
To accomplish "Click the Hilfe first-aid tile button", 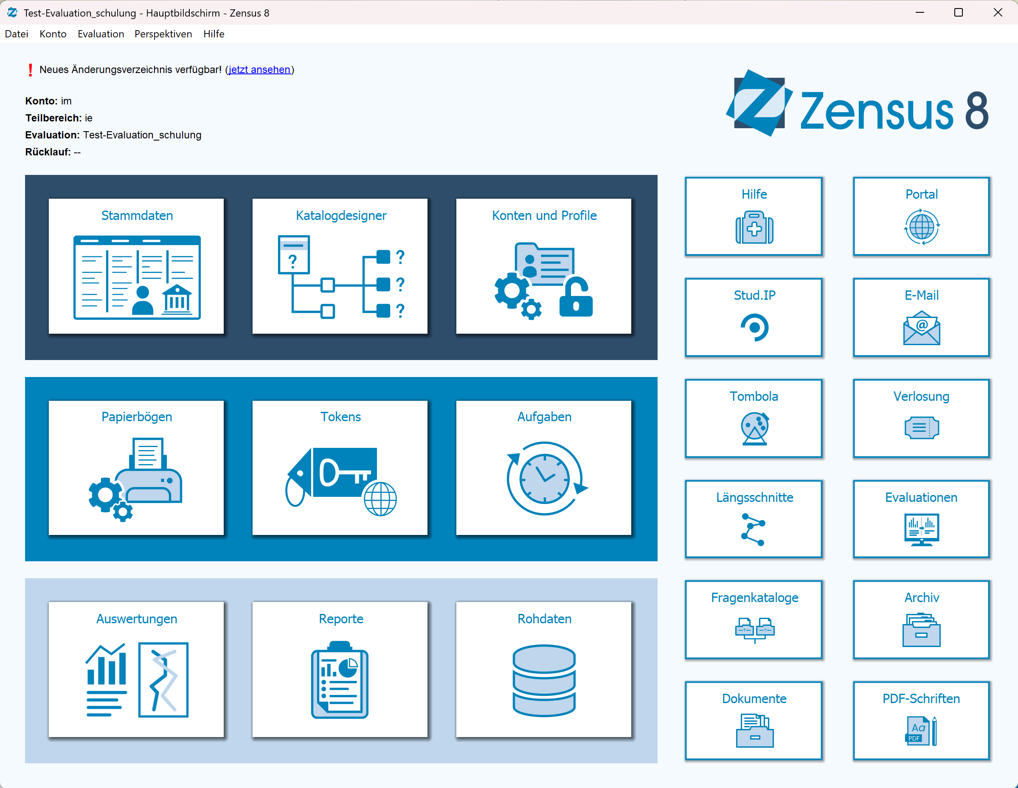I will [x=754, y=217].
